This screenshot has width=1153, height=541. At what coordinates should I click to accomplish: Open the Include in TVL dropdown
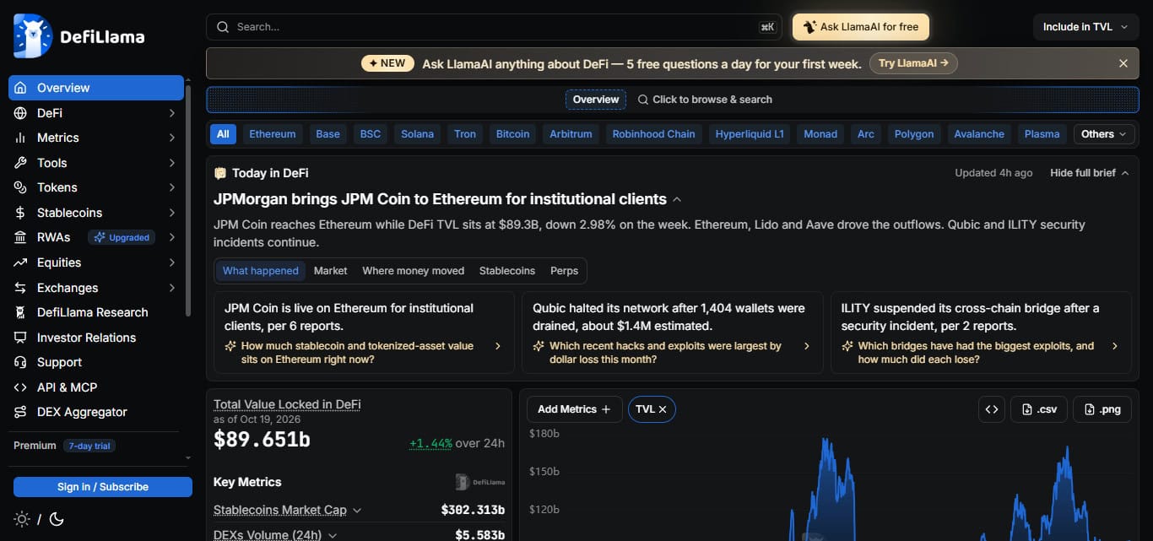(1085, 27)
